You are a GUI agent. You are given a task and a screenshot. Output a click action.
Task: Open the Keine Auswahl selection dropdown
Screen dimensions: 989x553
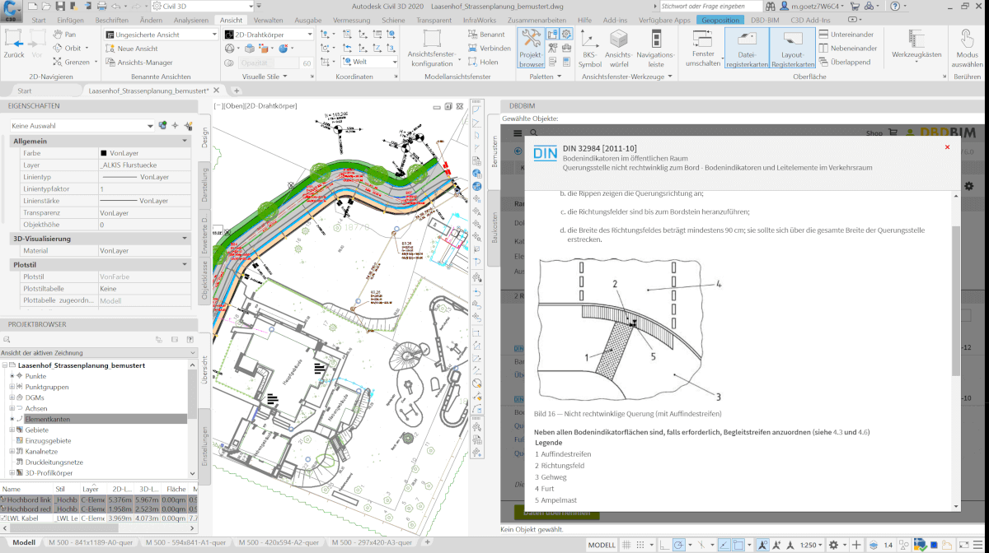81,126
